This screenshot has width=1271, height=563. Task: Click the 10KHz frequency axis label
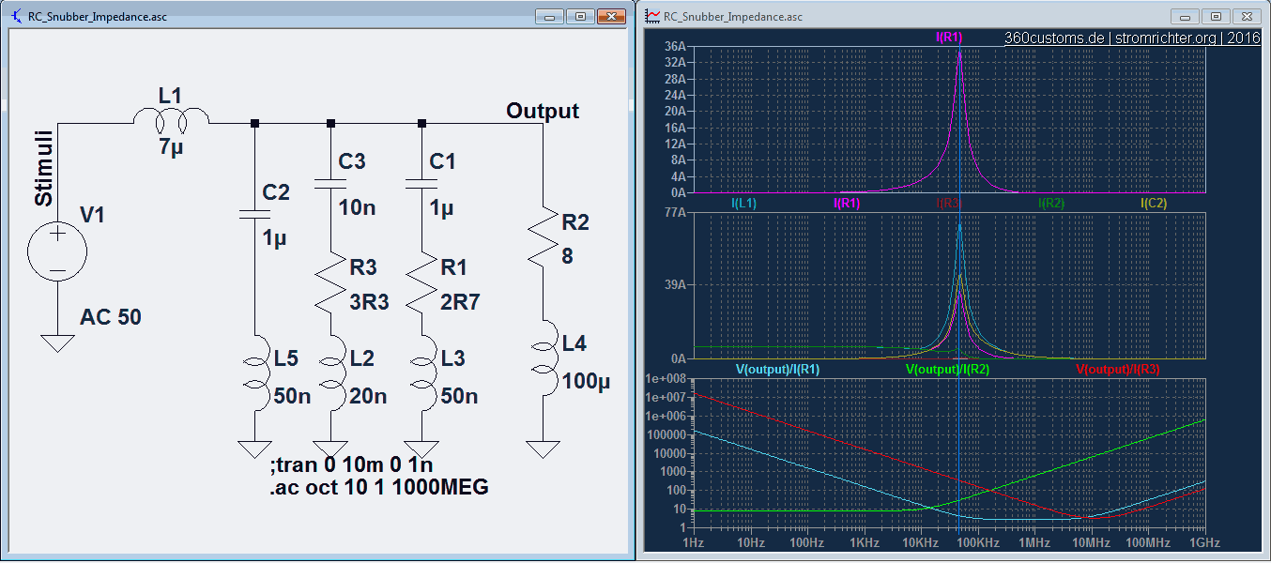920,542
